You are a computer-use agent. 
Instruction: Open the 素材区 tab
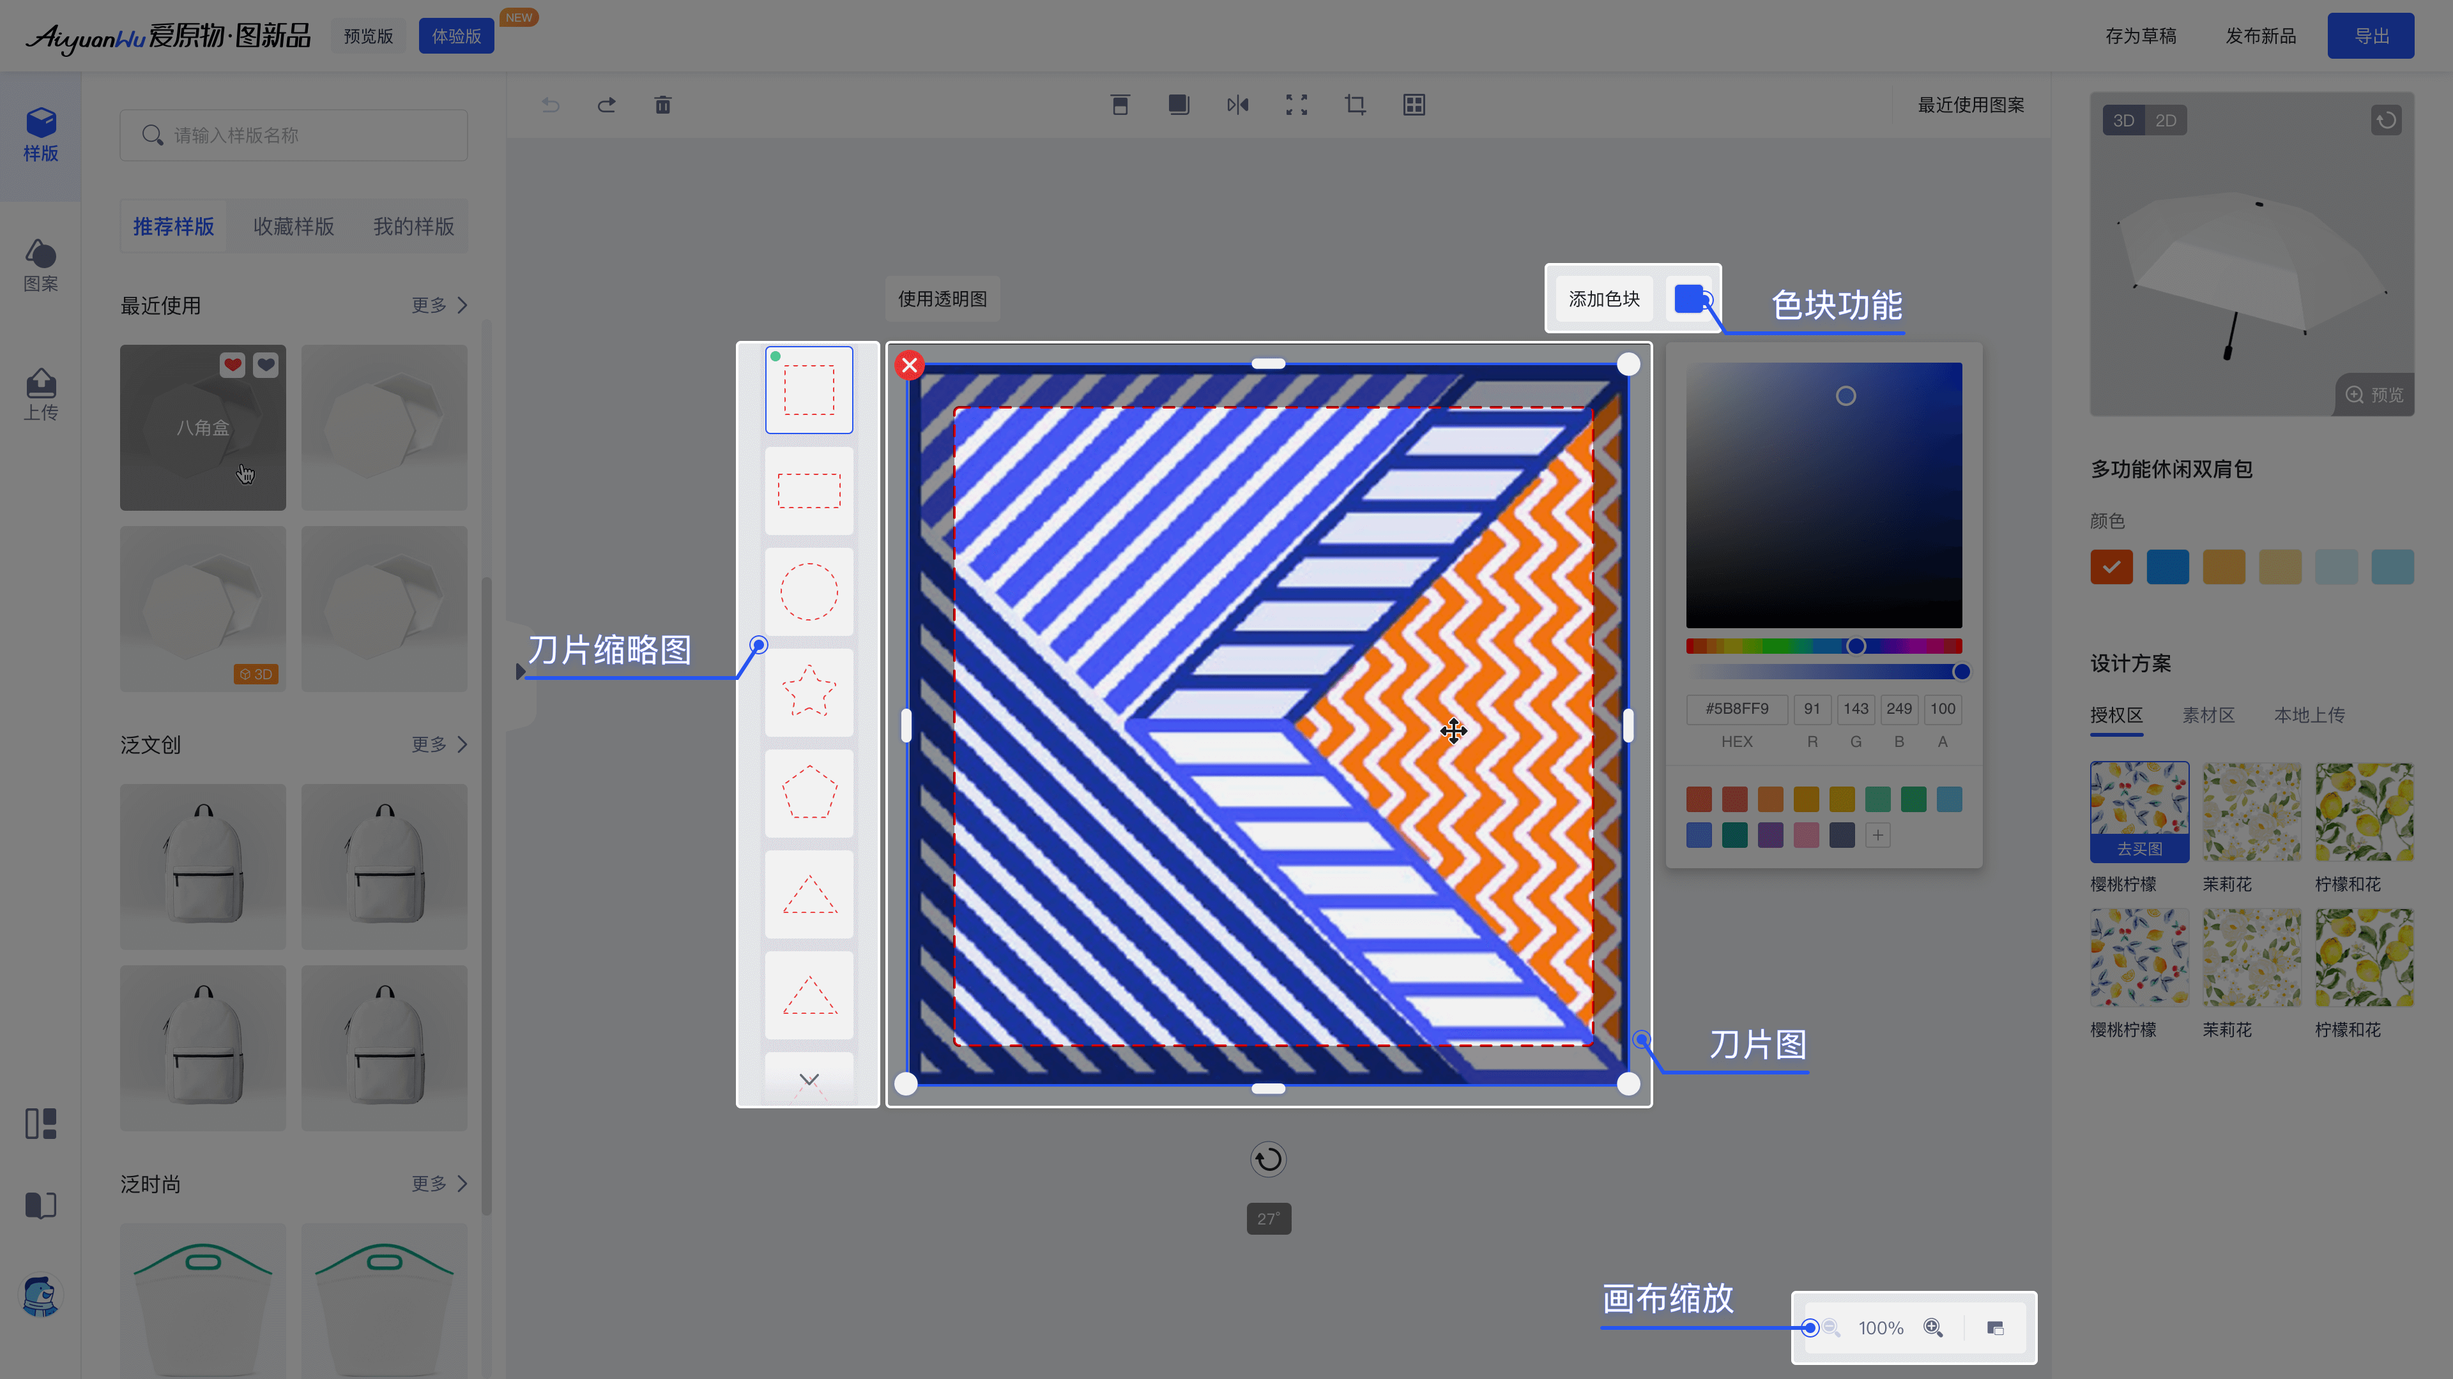click(2208, 715)
